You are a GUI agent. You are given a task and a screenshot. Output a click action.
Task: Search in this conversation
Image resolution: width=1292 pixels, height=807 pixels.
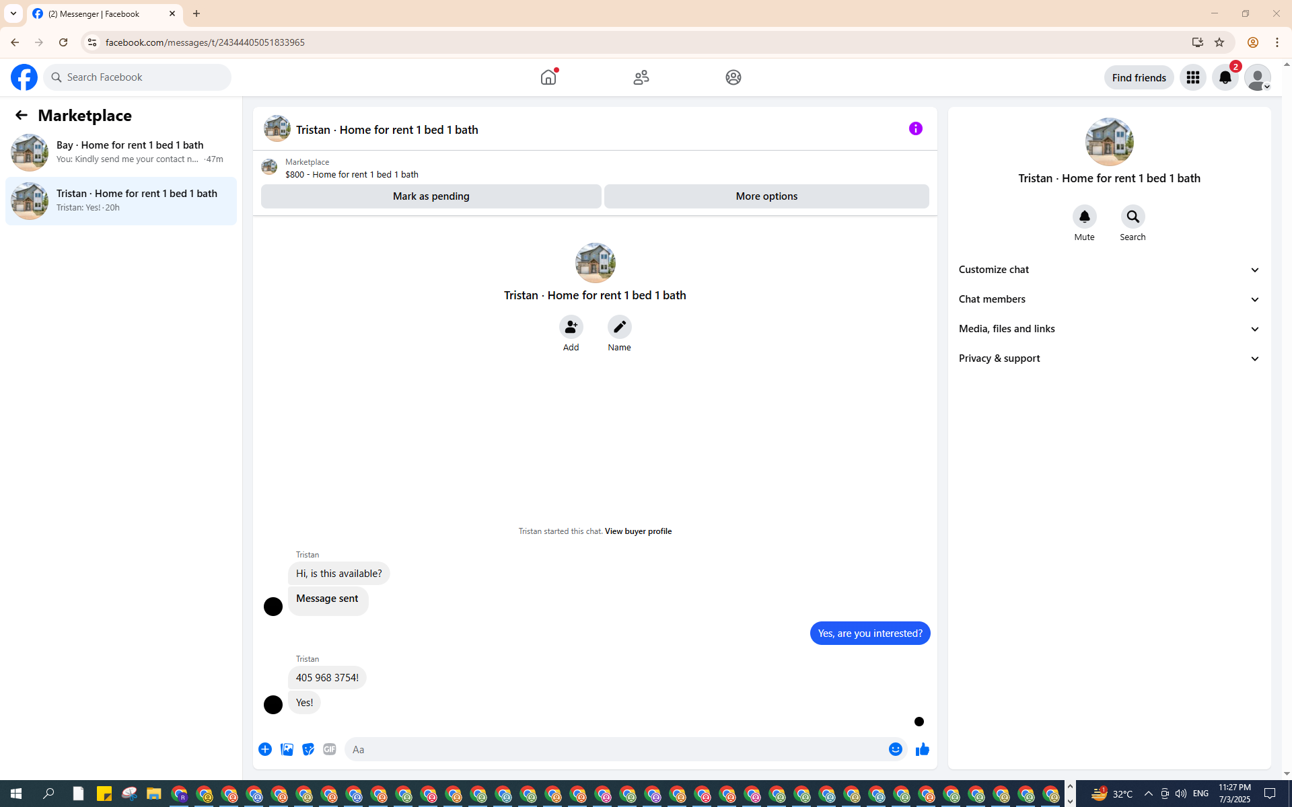1133,217
